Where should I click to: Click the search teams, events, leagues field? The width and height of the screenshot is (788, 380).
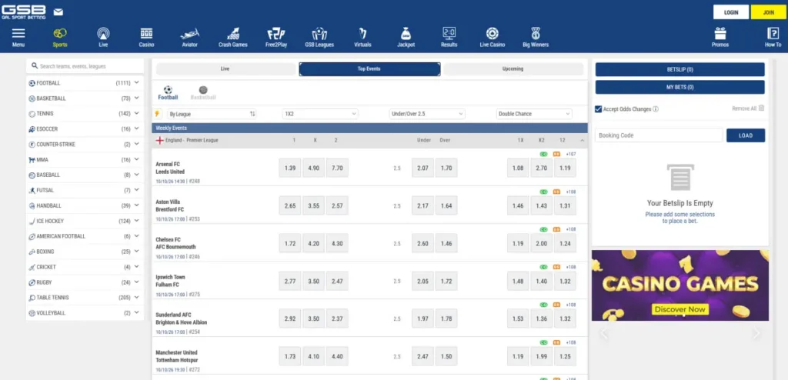85,66
